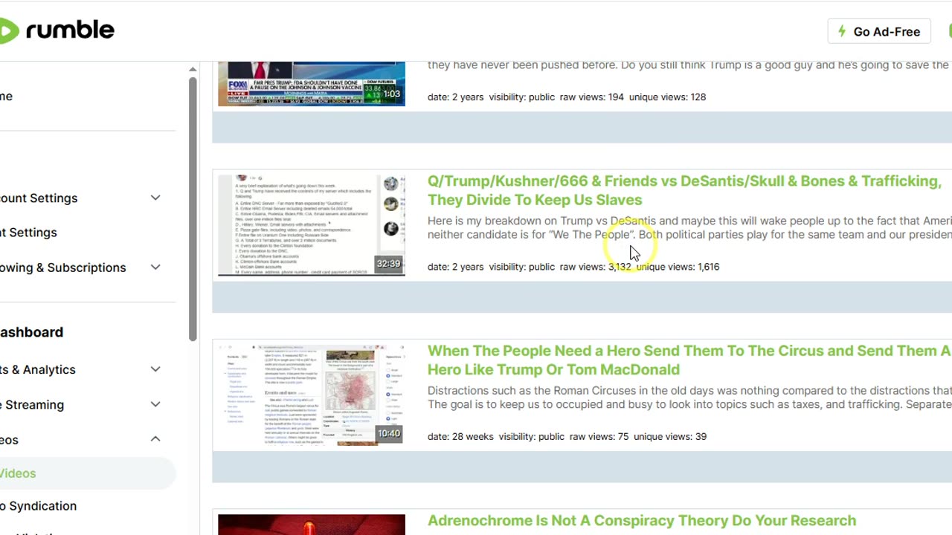Open the Fox news 1:03 video thumbnail

point(312,84)
